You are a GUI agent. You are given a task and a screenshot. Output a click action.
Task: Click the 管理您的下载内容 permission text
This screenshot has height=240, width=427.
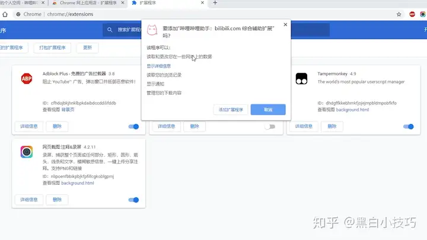coord(164,93)
